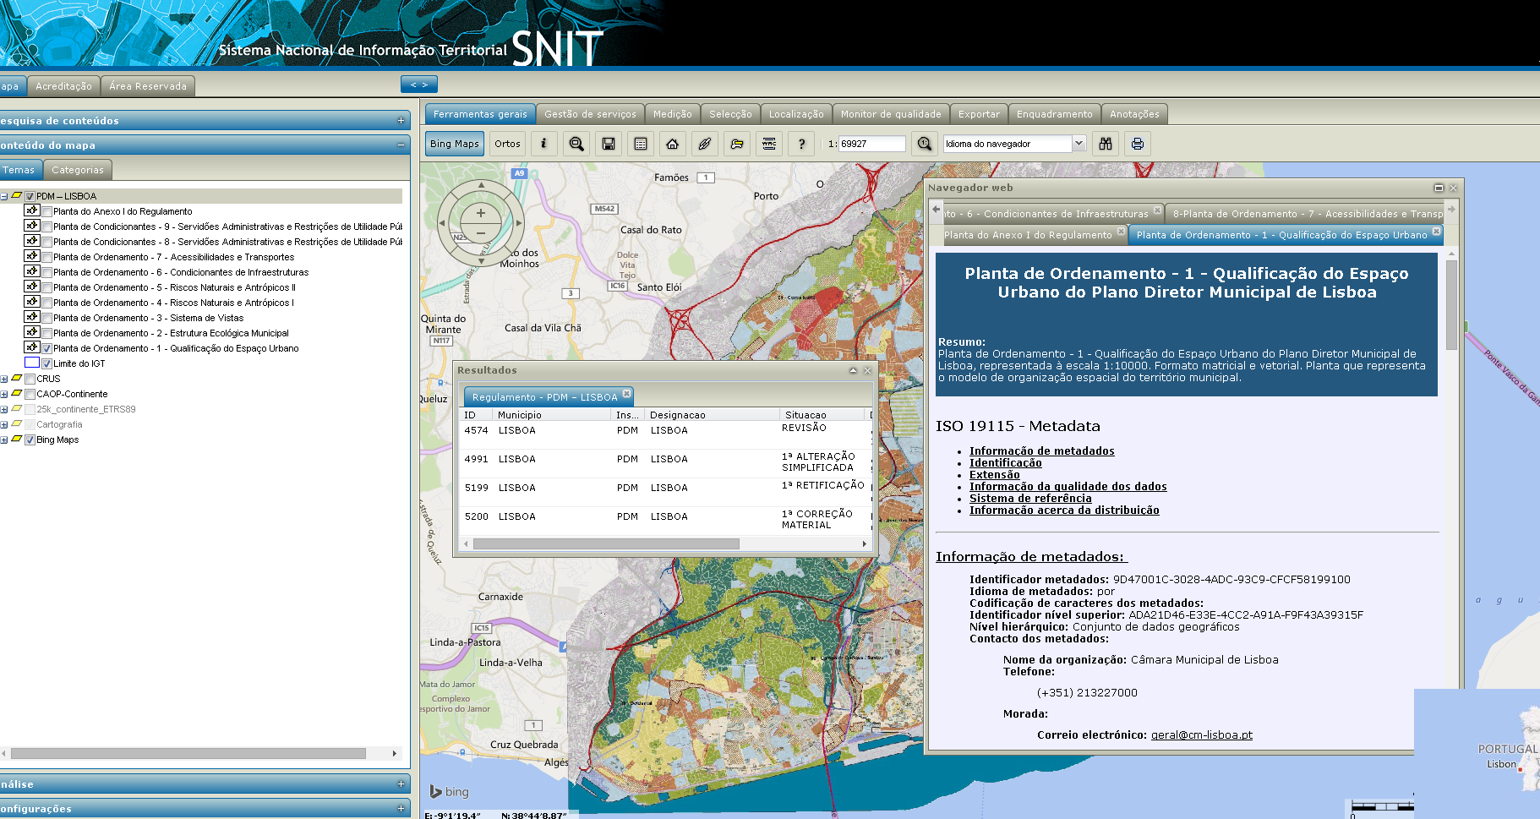Screen dimensions: 1540x819
Task: Open the help question mark icon
Action: (801, 144)
